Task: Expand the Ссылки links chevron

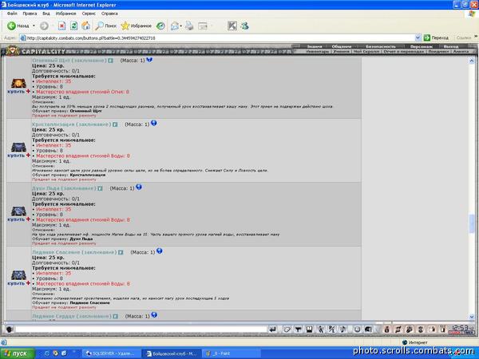Action: click(x=476, y=37)
